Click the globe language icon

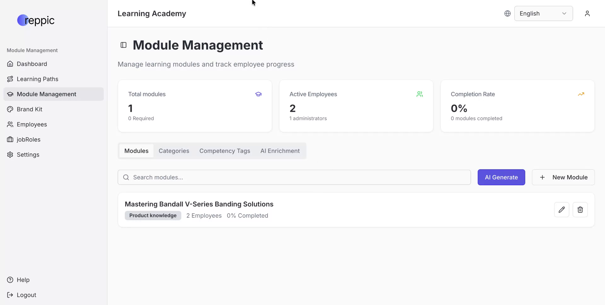coord(507,14)
